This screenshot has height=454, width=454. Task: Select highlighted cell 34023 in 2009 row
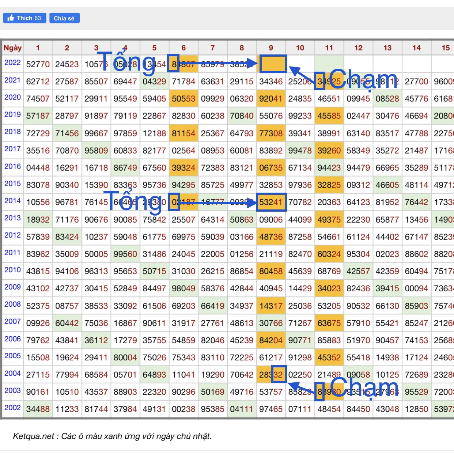tap(329, 288)
